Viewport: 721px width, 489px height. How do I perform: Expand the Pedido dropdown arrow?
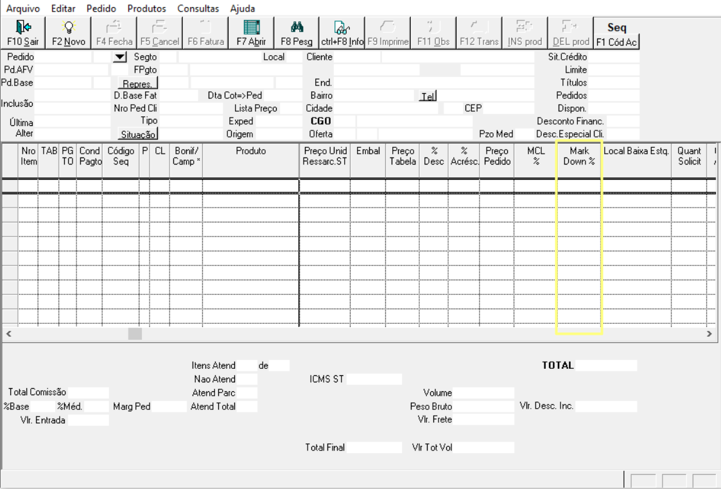point(119,57)
